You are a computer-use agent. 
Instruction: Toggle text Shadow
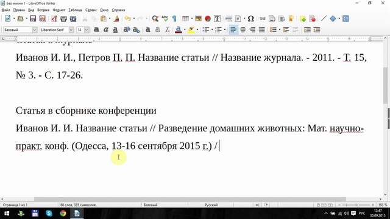(147, 30)
